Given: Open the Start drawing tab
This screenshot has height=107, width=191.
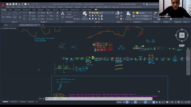Looking at the screenshot, I should [x=6, y=25].
